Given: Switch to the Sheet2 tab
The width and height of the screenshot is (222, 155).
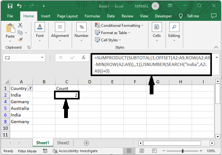Looking at the screenshot, I should tap(63, 143).
